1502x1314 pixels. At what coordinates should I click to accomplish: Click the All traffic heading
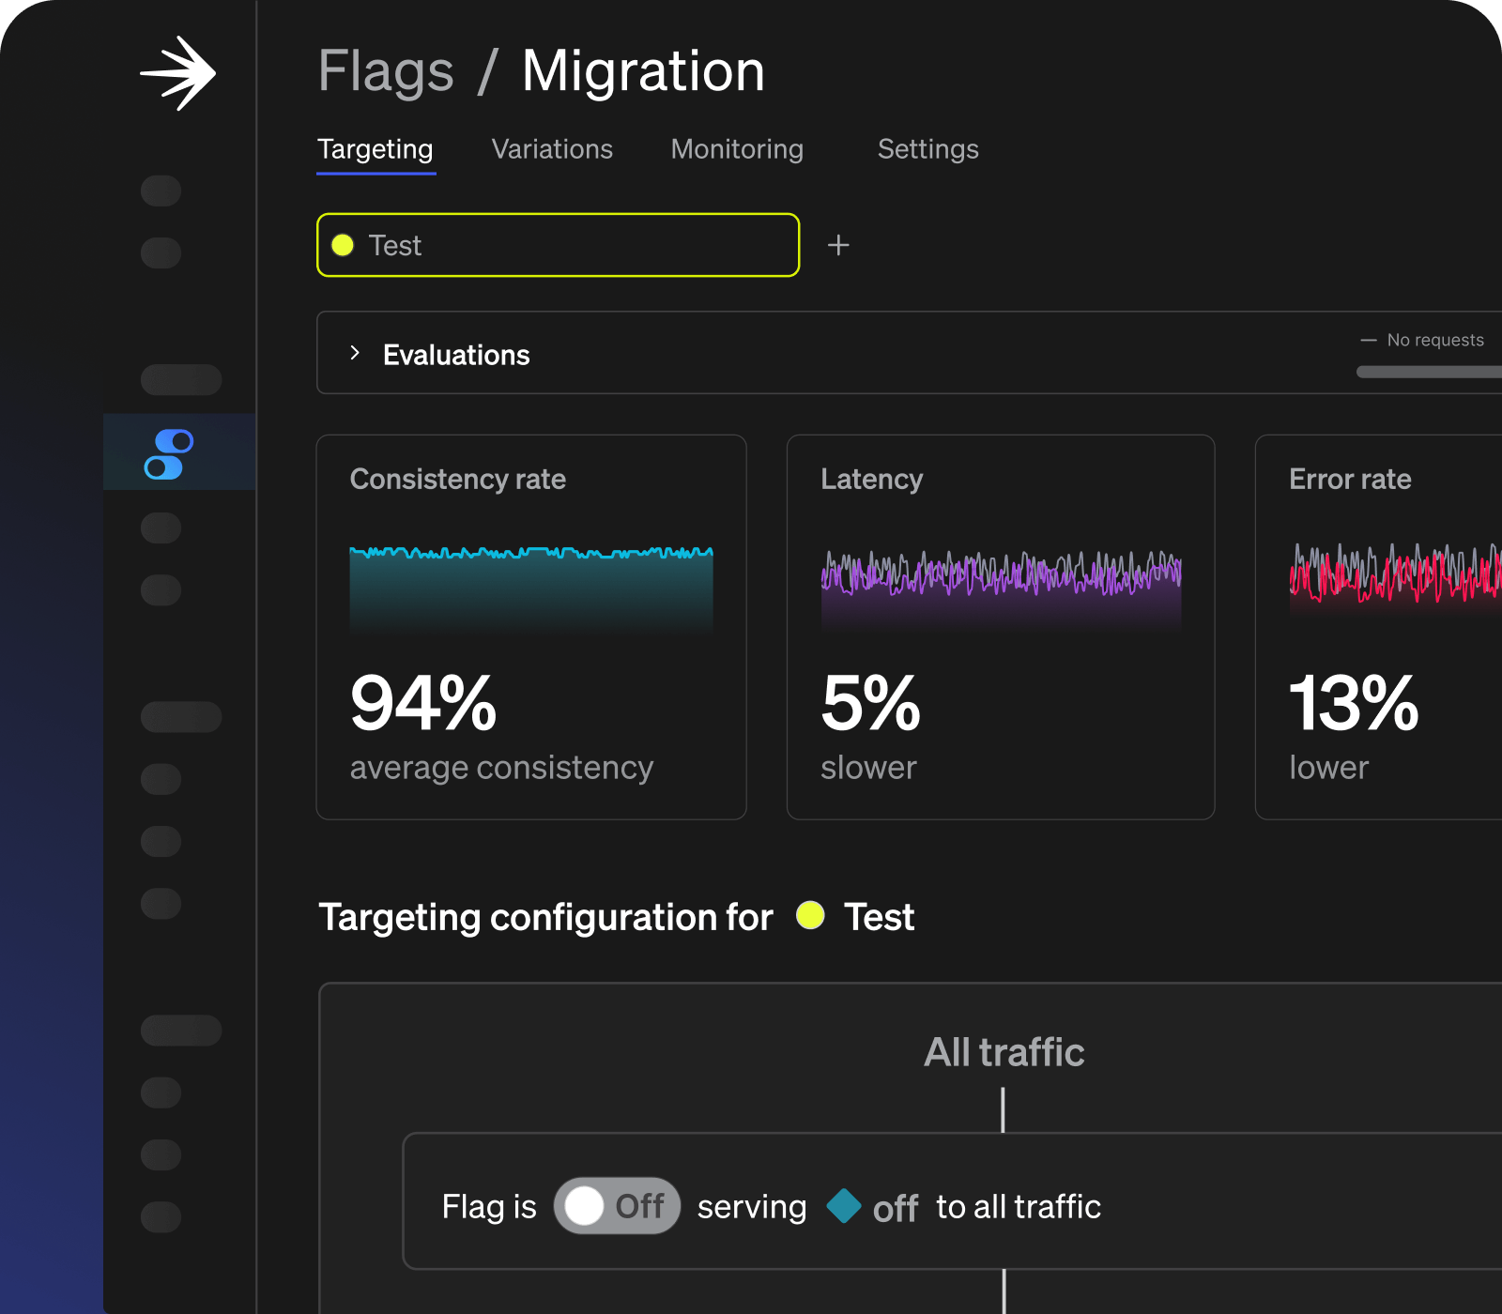click(1004, 1052)
